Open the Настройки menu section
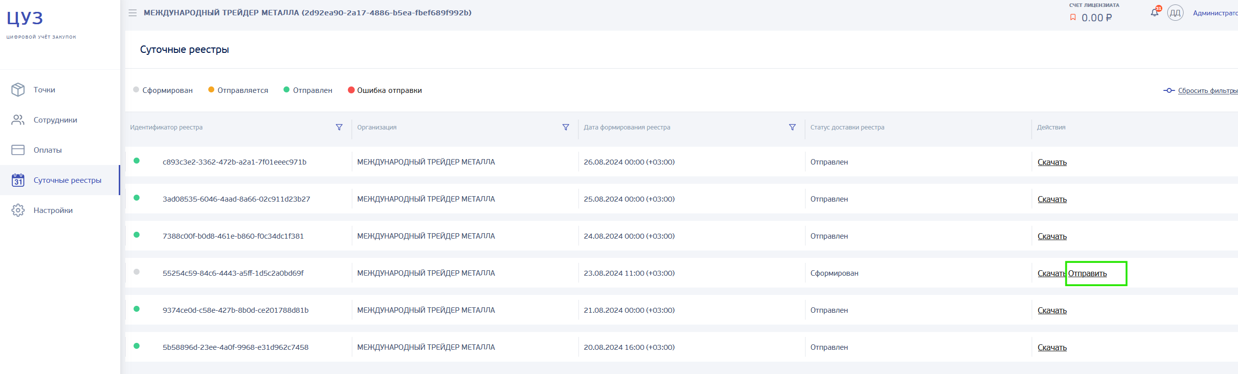The height and width of the screenshot is (374, 1238). coord(60,210)
